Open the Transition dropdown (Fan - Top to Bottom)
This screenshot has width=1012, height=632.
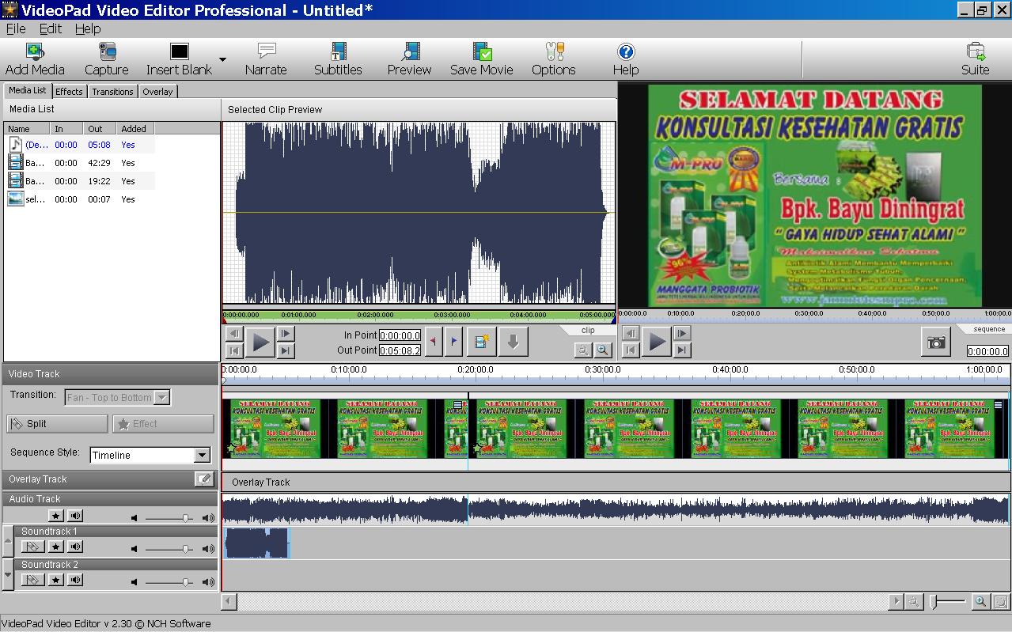click(161, 398)
